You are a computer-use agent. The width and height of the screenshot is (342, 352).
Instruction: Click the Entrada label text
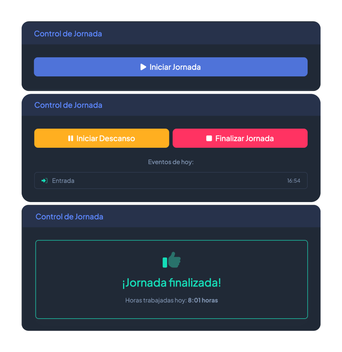pyautogui.click(x=63, y=181)
